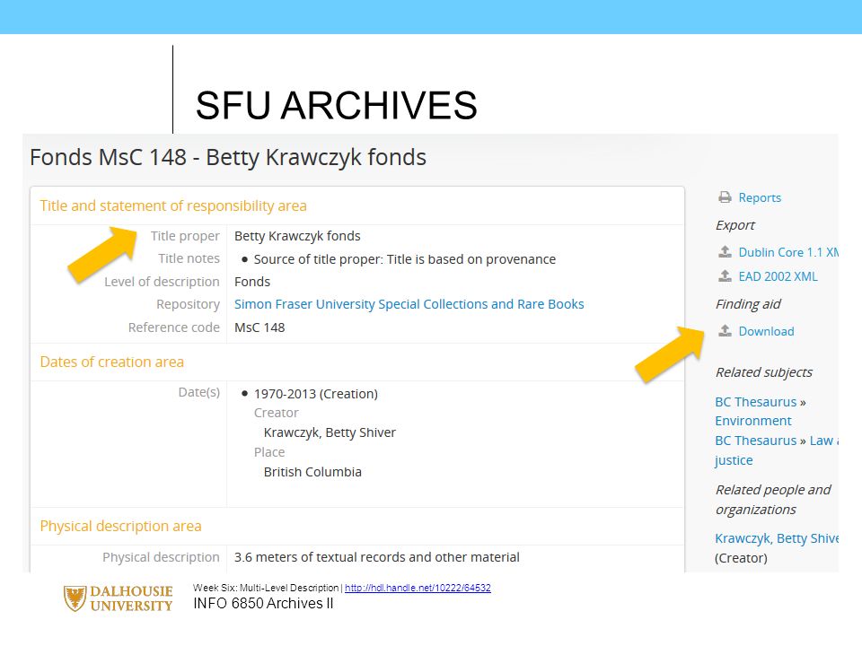This screenshot has height=646, width=862.
Task: Select the 'Betty Krawczyk fonds' title proper value
Action: (297, 236)
